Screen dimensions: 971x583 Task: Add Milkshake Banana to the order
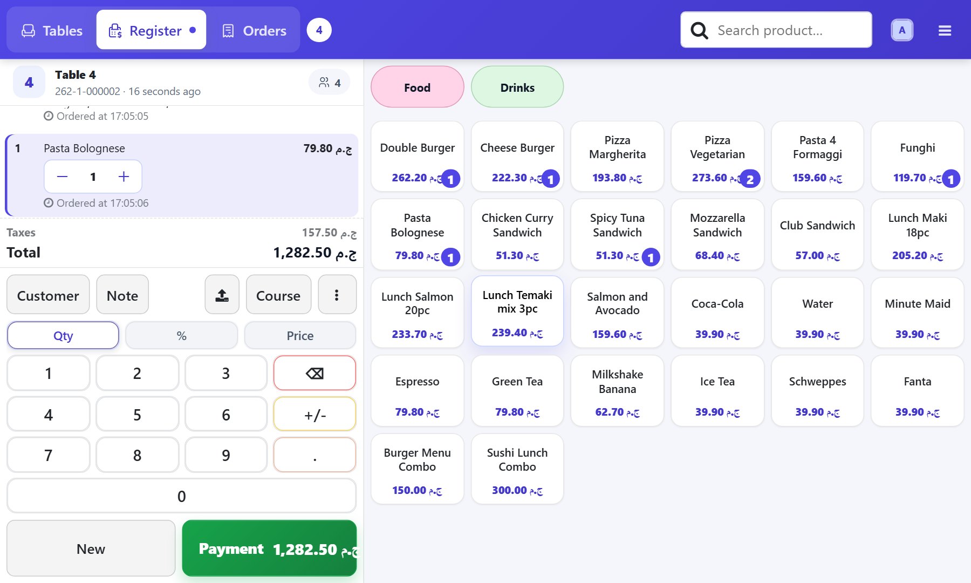[617, 391]
